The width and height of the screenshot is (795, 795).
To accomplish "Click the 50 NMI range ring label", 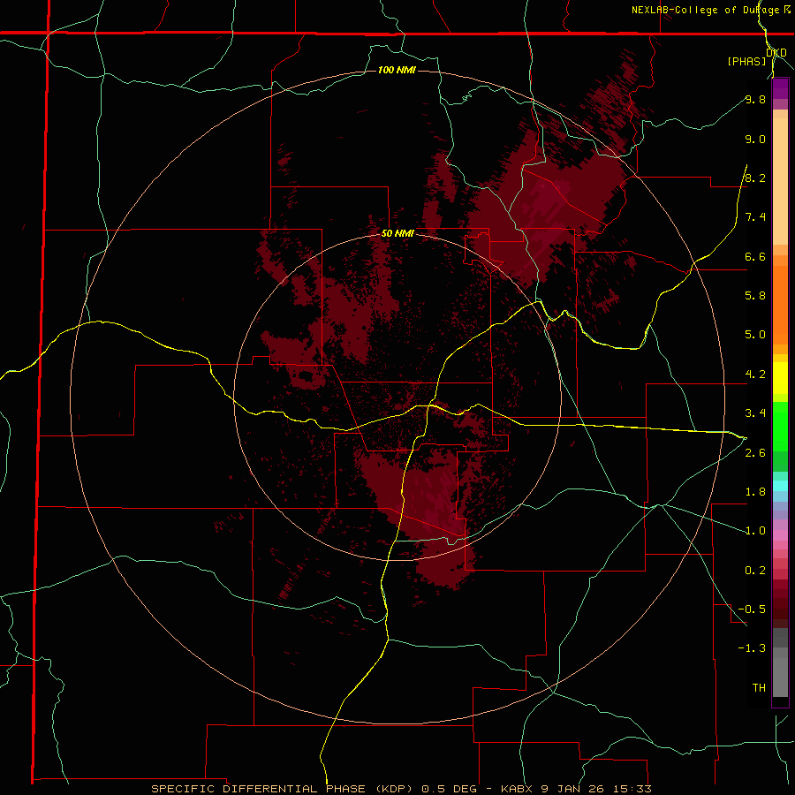I will coord(397,234).
